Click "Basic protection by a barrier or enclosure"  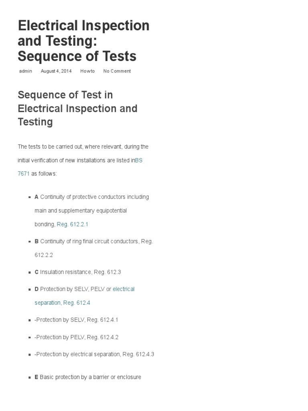pos(90,377)
